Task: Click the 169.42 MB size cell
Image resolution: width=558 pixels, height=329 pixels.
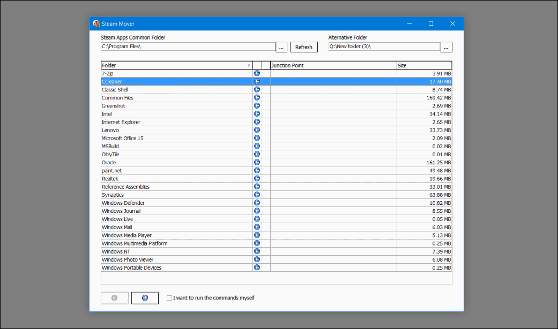Action: (424, 98)
